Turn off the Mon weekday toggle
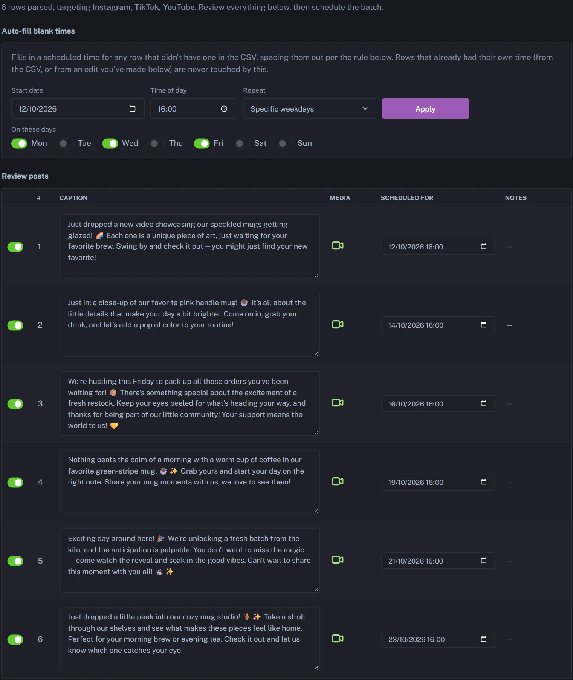Screen dimensions: 573x680 point(19,144)
